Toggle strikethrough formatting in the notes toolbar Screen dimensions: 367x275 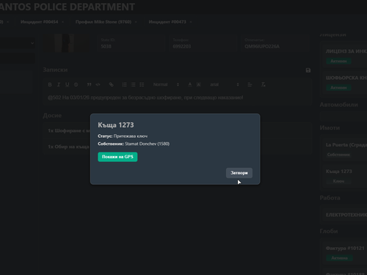(76, 84)
